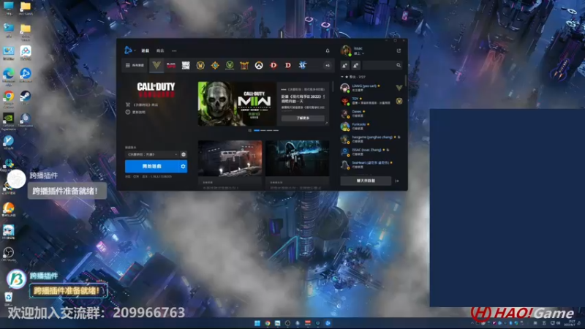Go to the third carousel slide indicator
The image size is (585, 329).
pos(269,131)
